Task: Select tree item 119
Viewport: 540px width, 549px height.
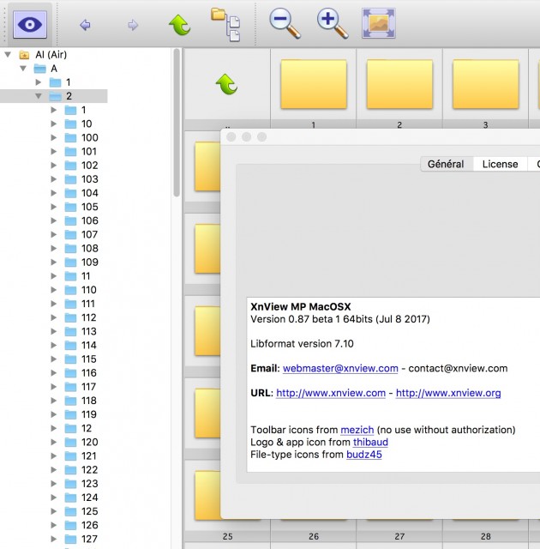Action: pyautogui.click(x=89, y=414)
